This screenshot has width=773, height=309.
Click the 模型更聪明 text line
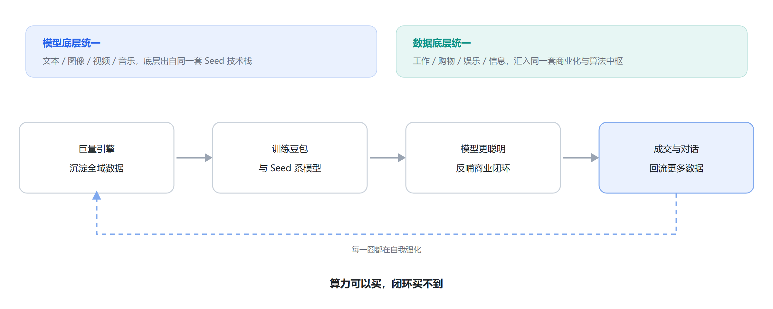point(483,149)
